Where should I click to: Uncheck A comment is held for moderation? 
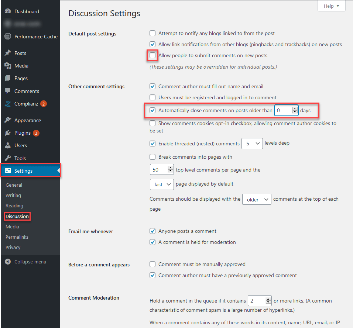[x=152, y=242]
